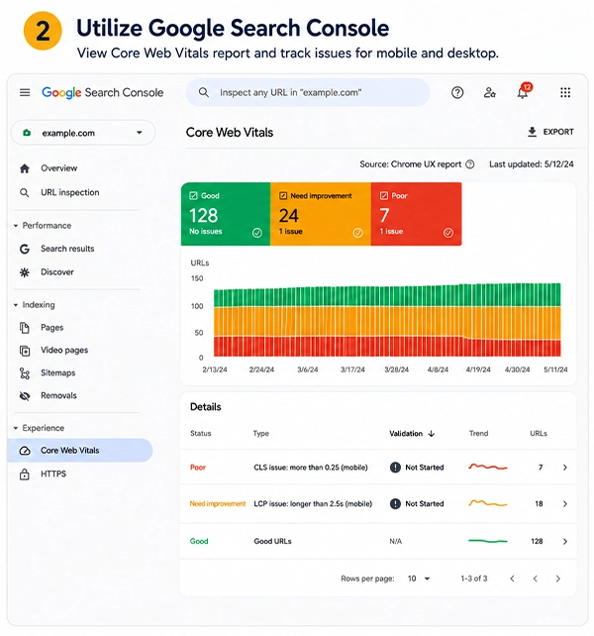The width and height of the screenshot is (594, 636).
Task: Collapse the Experience section
Action: coord(16,428)
